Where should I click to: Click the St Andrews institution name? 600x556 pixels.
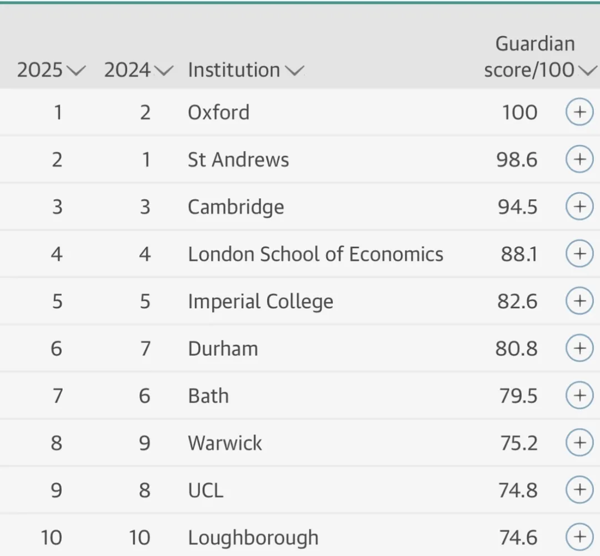click(x=238, y=160)
